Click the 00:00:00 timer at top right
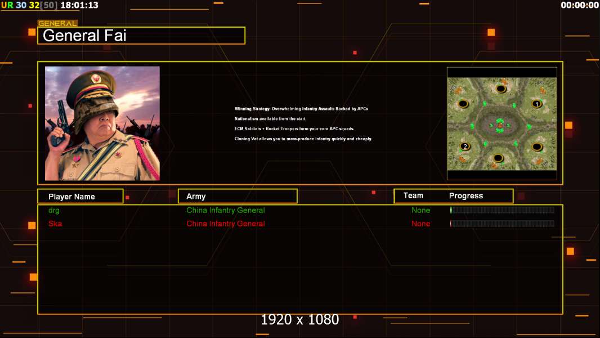 580,5
